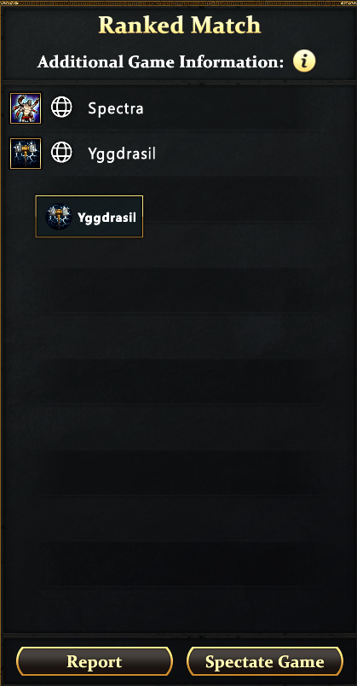Click the divider line above the player list

[178, 82]
